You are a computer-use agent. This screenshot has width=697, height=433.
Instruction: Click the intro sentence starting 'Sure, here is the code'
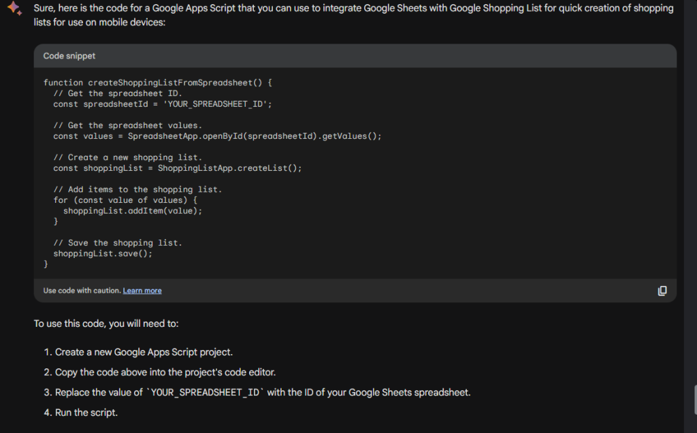354,15
